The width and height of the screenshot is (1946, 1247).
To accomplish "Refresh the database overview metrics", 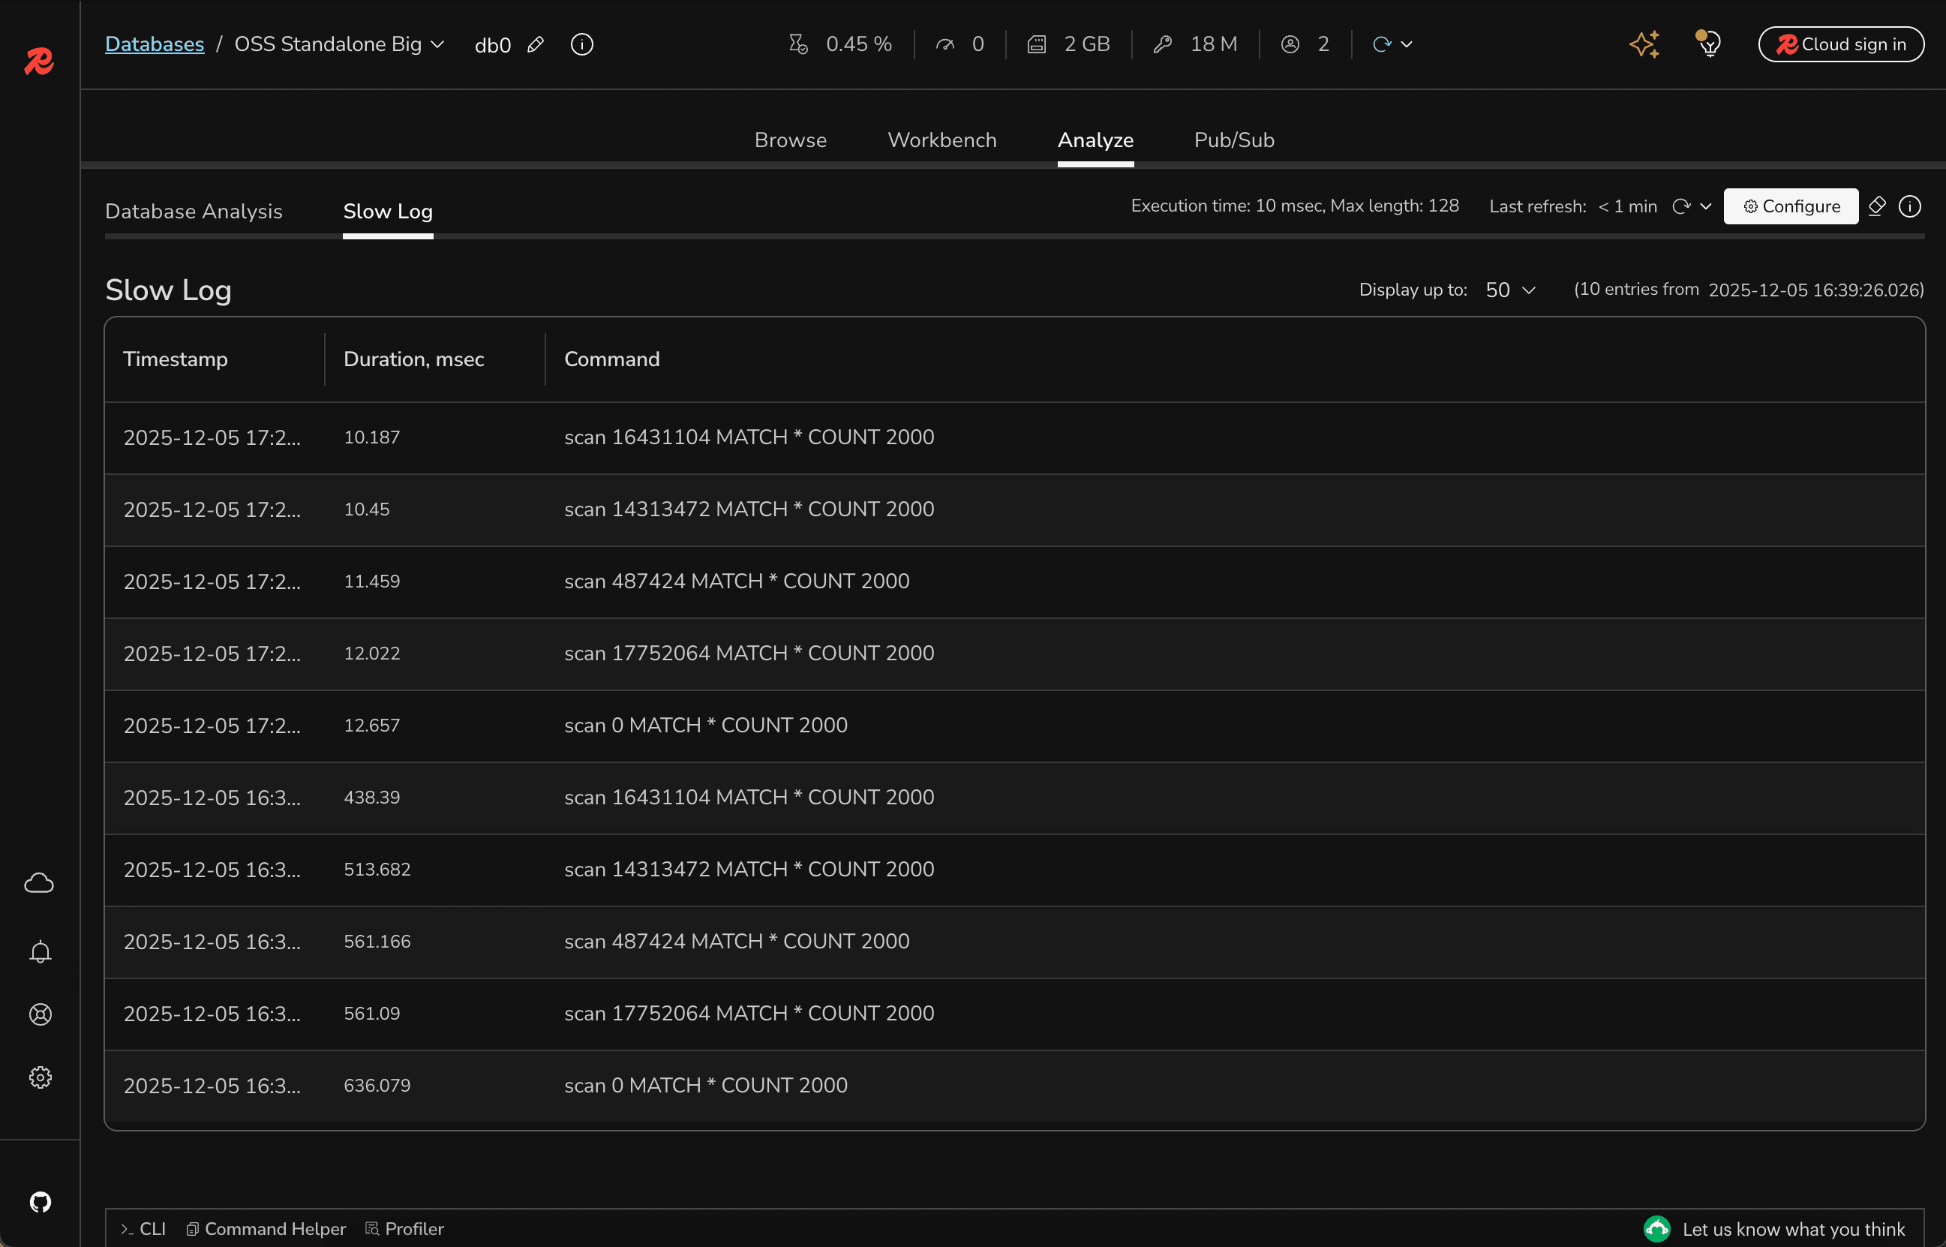I will point(1381,44).
